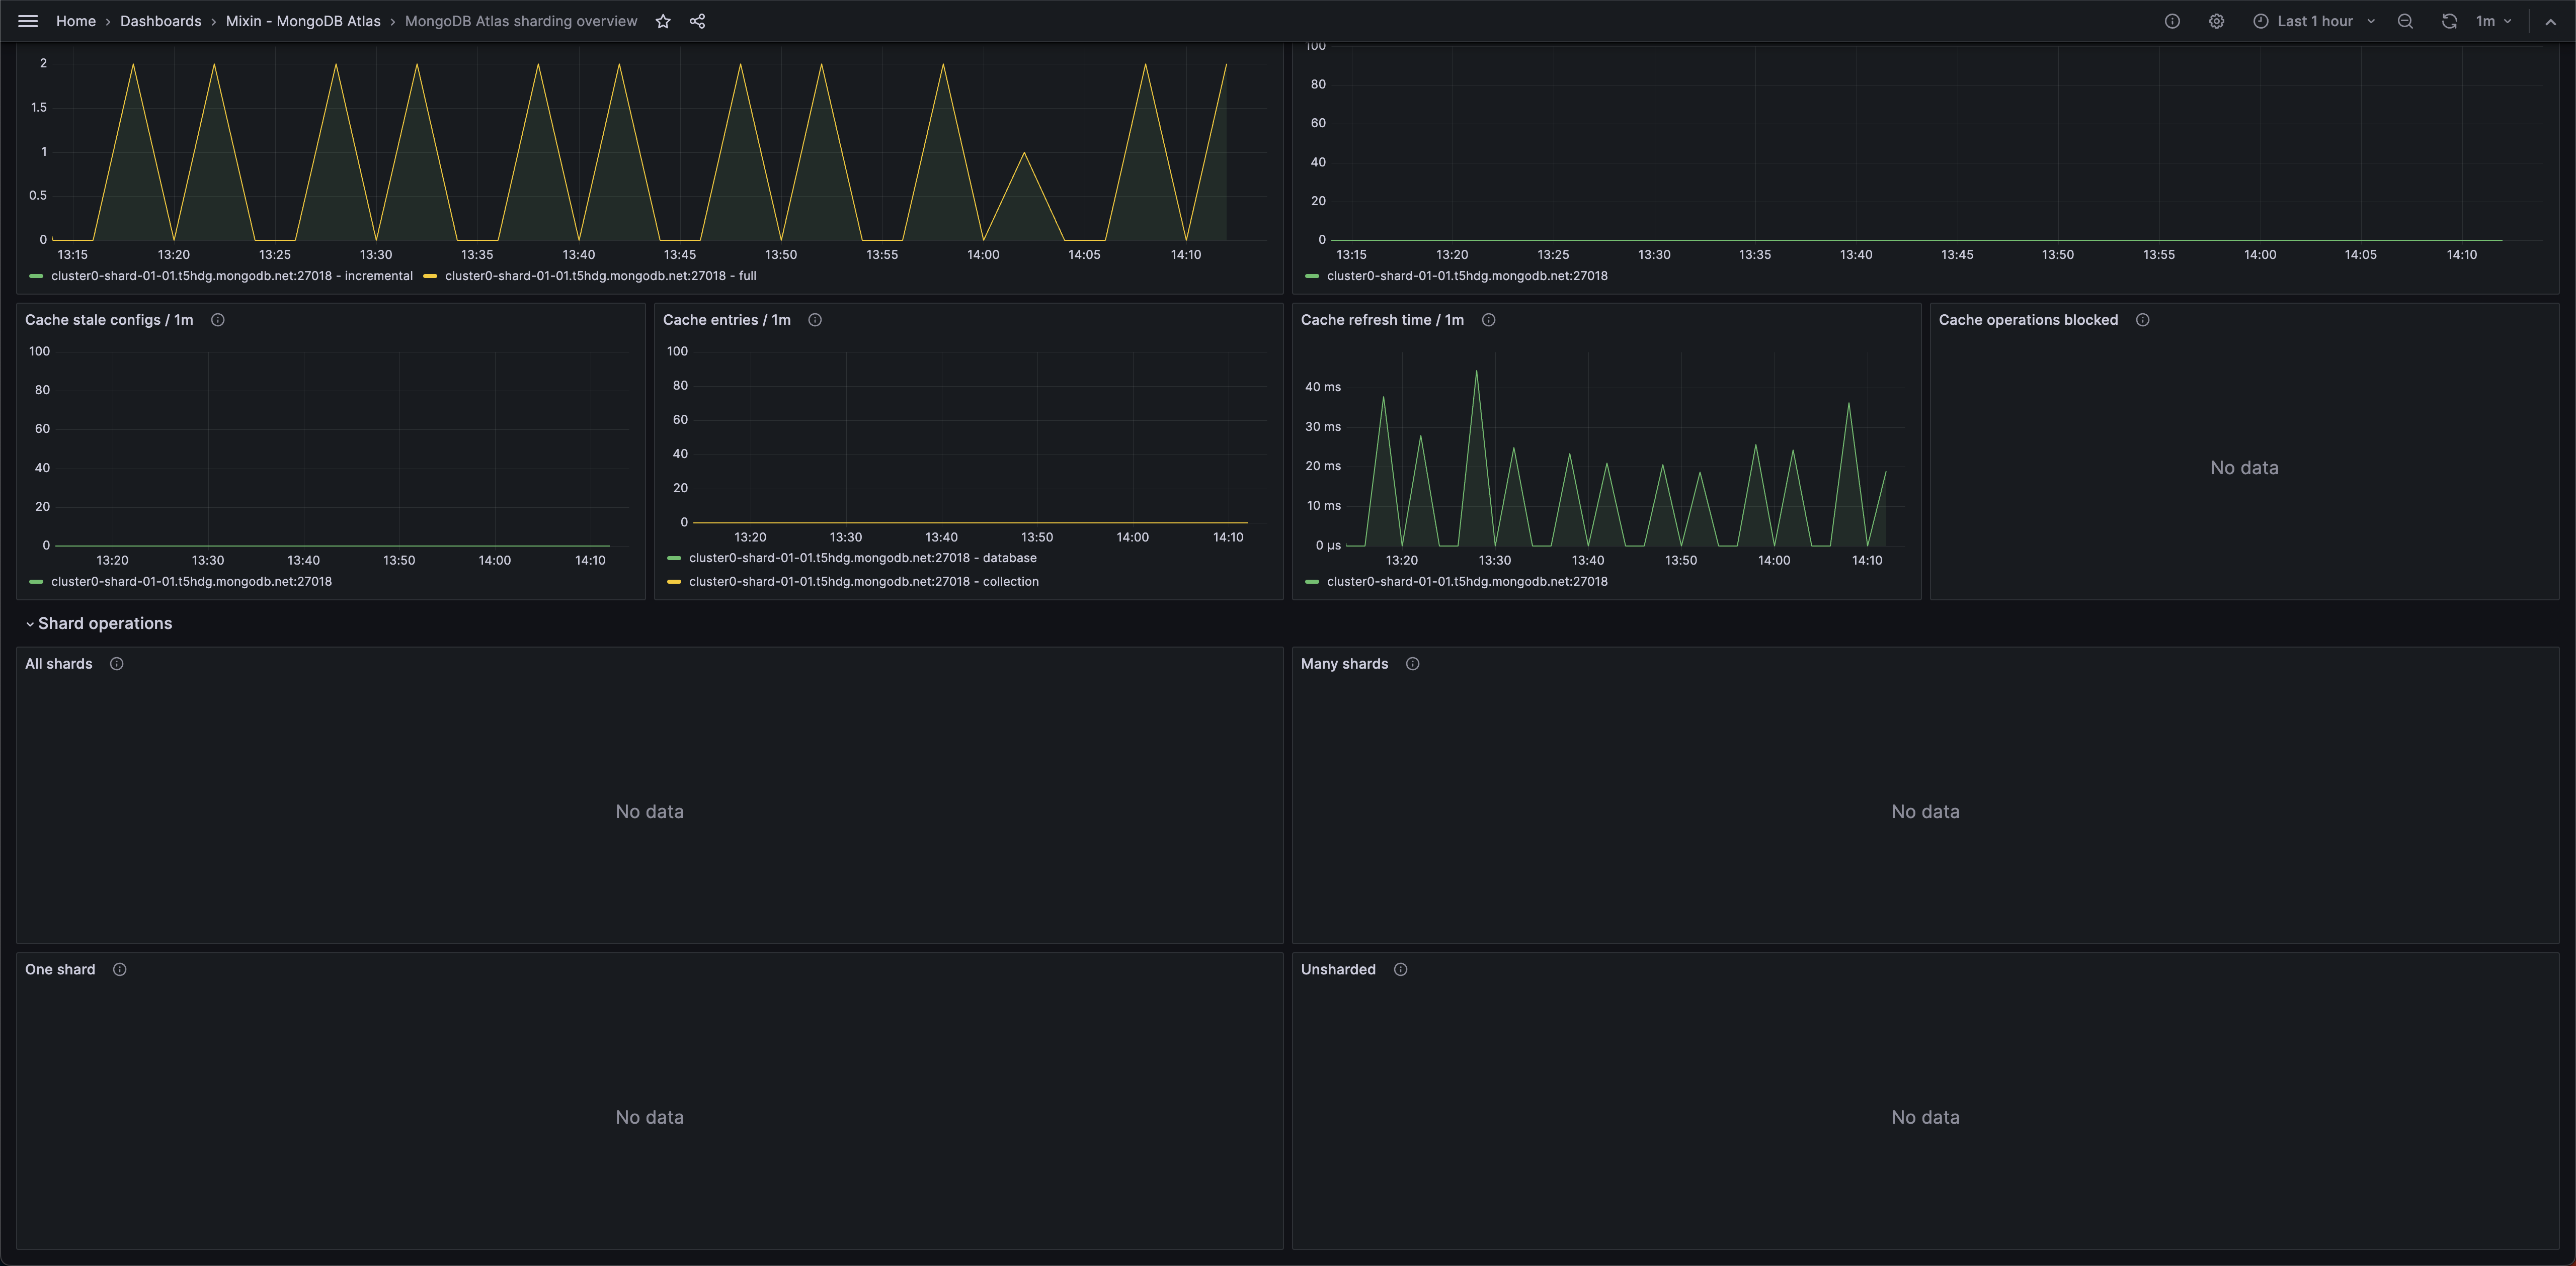Click the share dashboard icon
Screen dimensions: 2576x1266
click(697, 21)
